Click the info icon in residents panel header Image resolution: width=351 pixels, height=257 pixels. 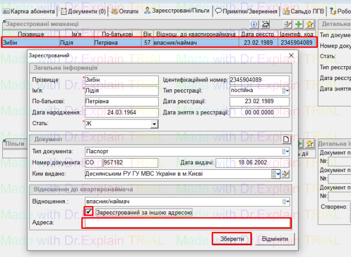[x=254, y=24]
